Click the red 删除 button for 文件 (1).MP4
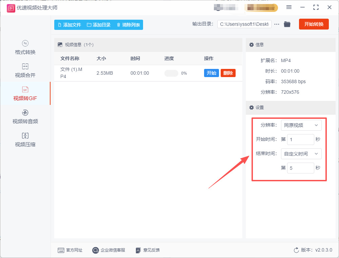The width and height of the screenshot is (339, 258). click(228, 73)
